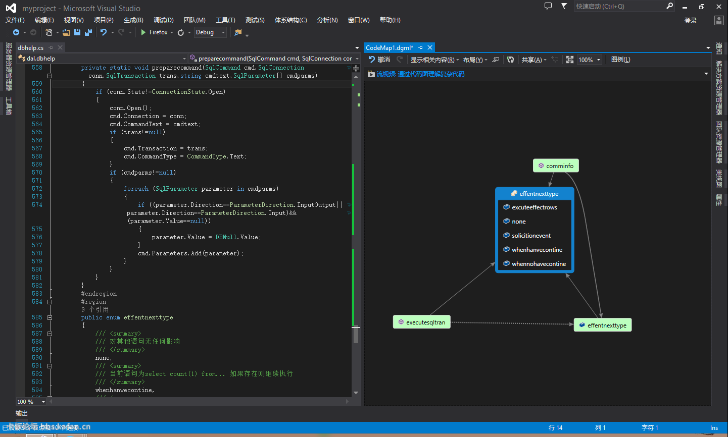Click the feedback speech bubble icon
Image resolution: width=728 pixels, height=437 pixels.
pos(548,6)
